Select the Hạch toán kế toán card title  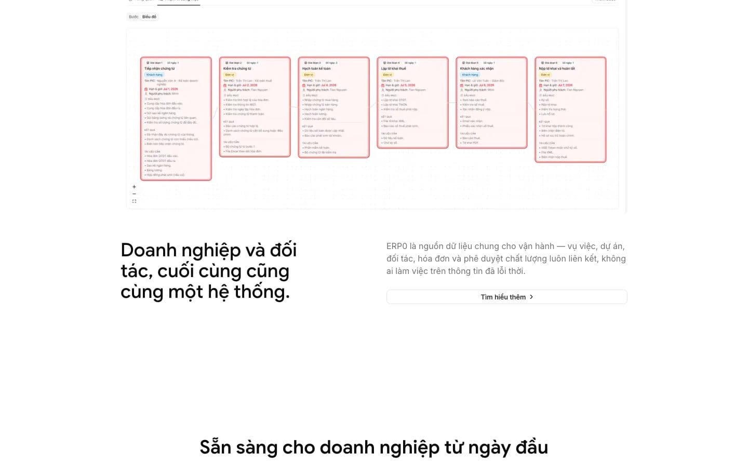(316, 68)
